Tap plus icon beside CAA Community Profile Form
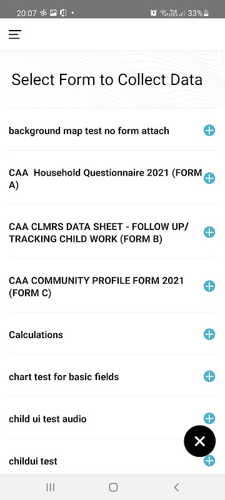The height and width of the screenshot is (500, 225). point(209,286)
